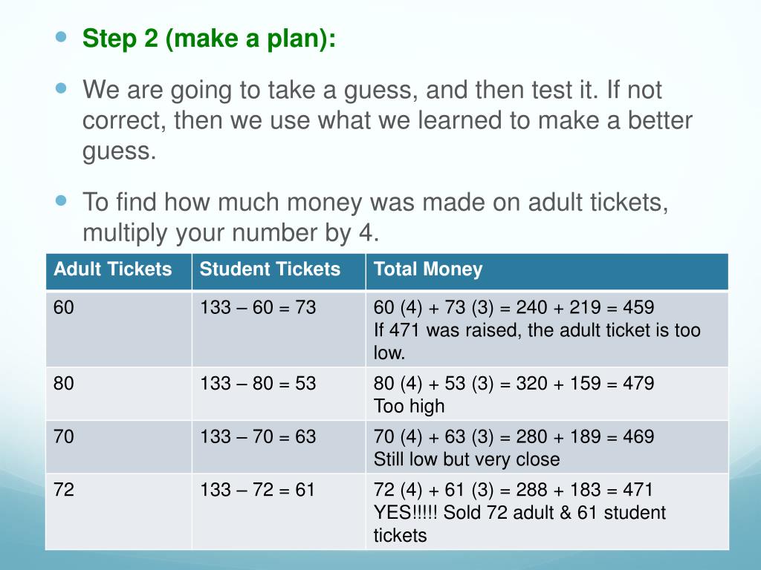
Task: Click the bullet dot beside "To find how much money"
Action: [62, 200]
